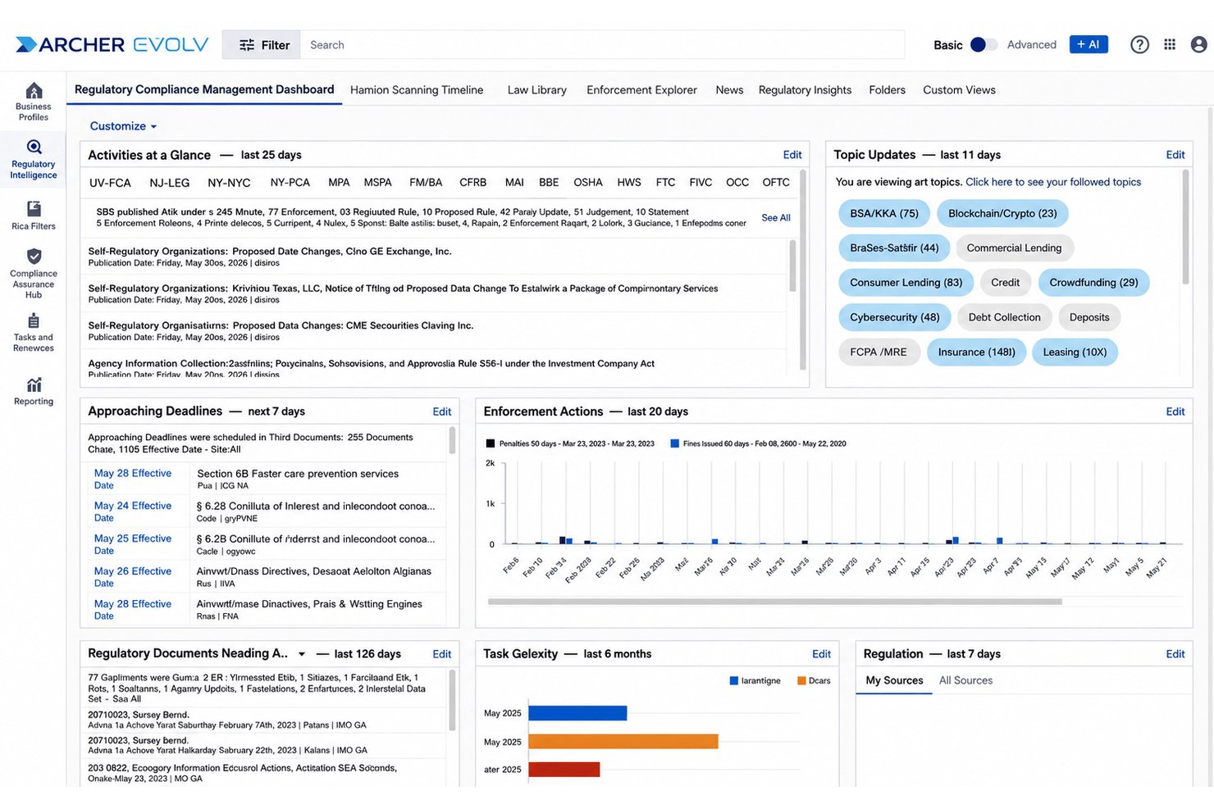This screenshot has height=809, width=1214.
Task: Open the Law Library tab
Action: coord(537,90)
